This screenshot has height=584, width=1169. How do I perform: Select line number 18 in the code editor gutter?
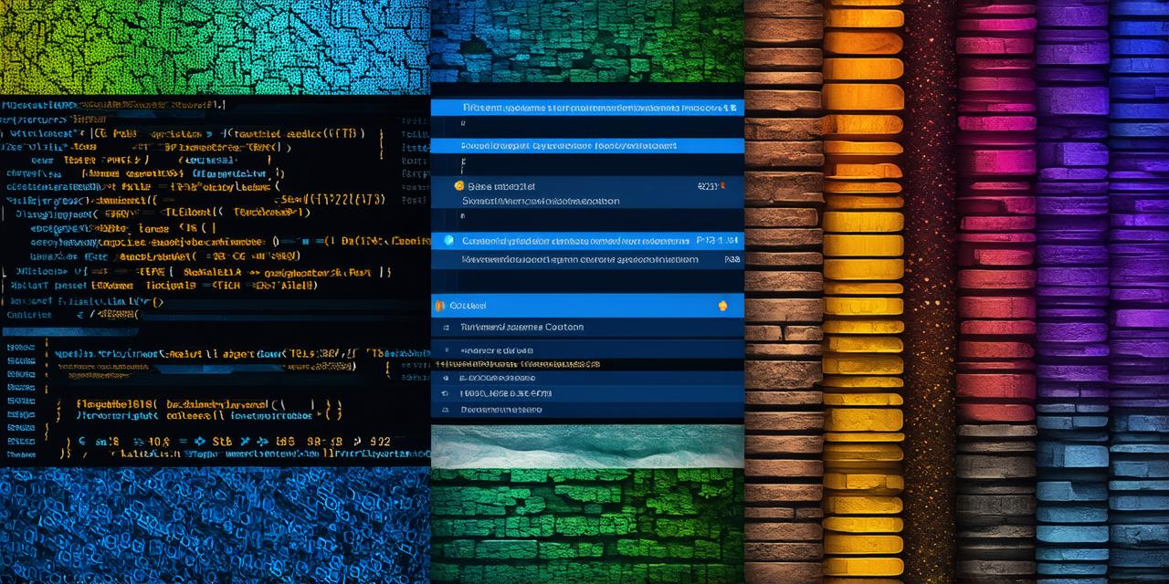click(18, 401)
